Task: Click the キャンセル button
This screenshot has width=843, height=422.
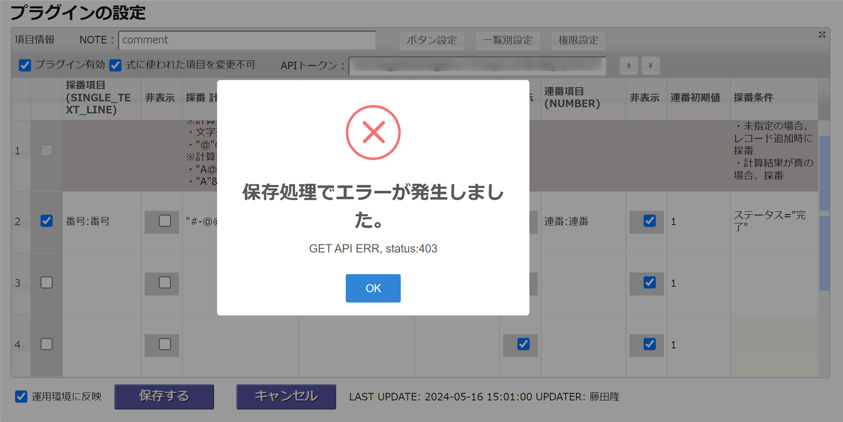Action: tap(286, 396)
